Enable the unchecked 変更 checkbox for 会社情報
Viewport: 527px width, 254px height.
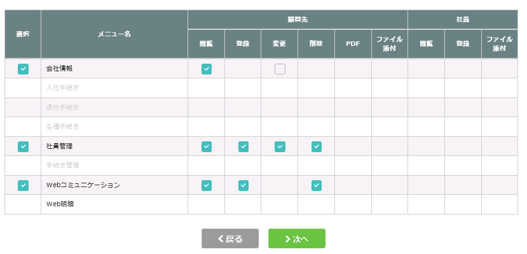click(280, 69)
